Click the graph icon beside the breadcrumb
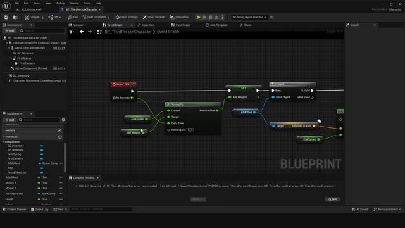 [99, 32]
